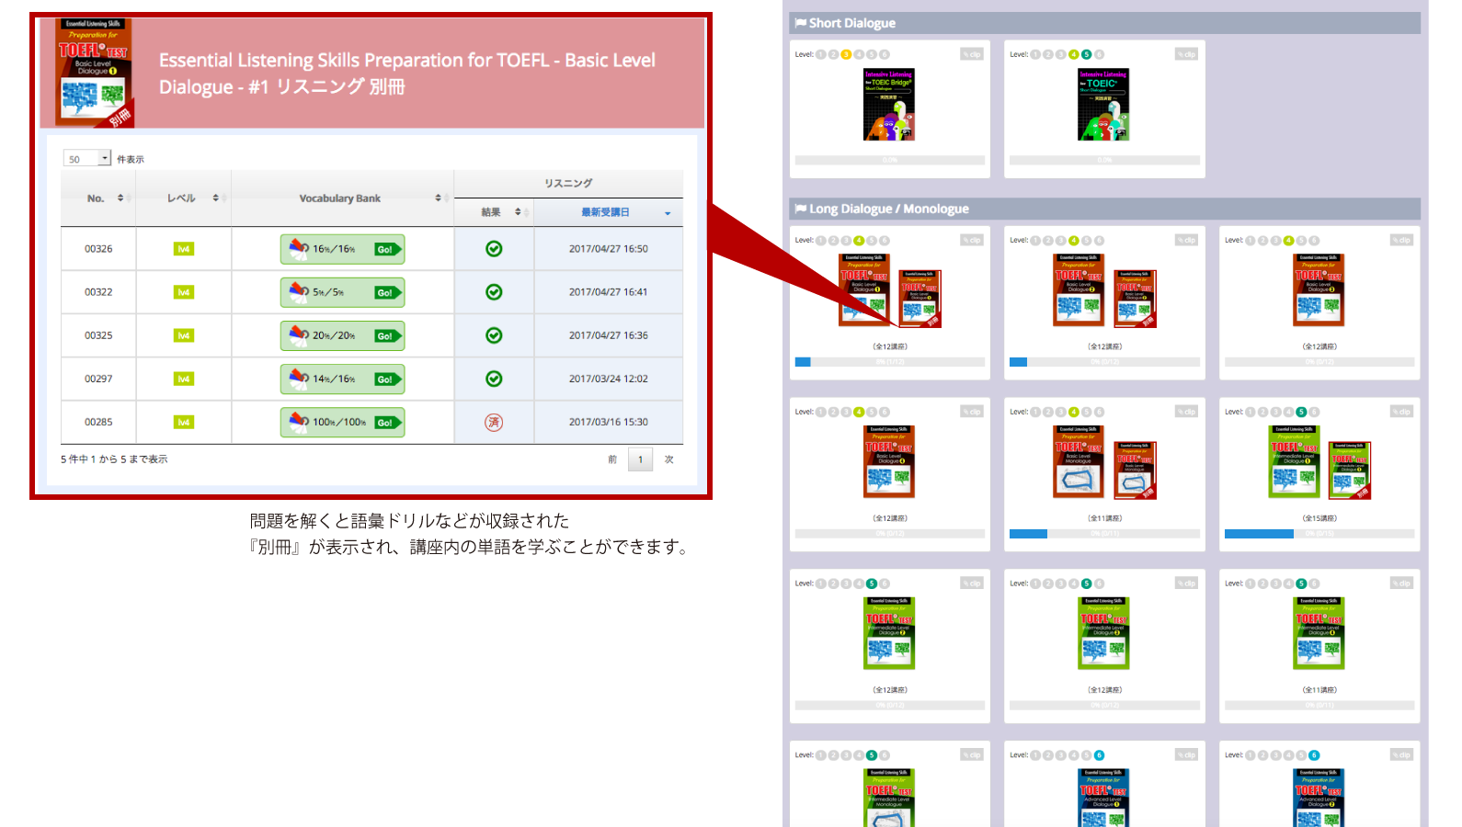Clip the Advanced Level Dialogue 2 card

click(x=1401, y=755)
